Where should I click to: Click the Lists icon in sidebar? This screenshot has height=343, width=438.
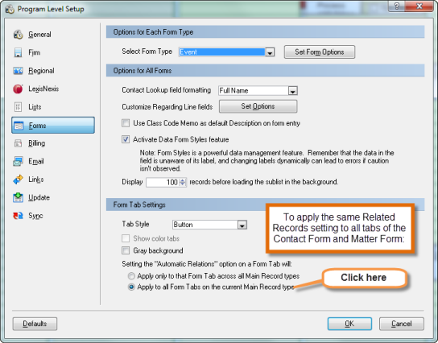[19, 107]
